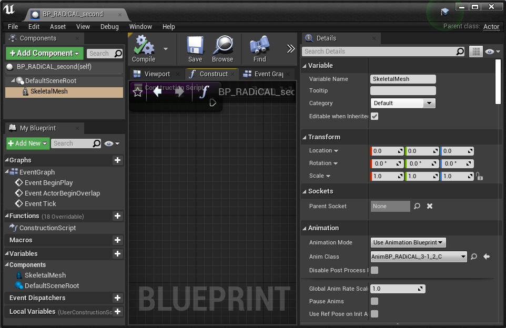Open the Anim Class dropdown

[418, 257]
